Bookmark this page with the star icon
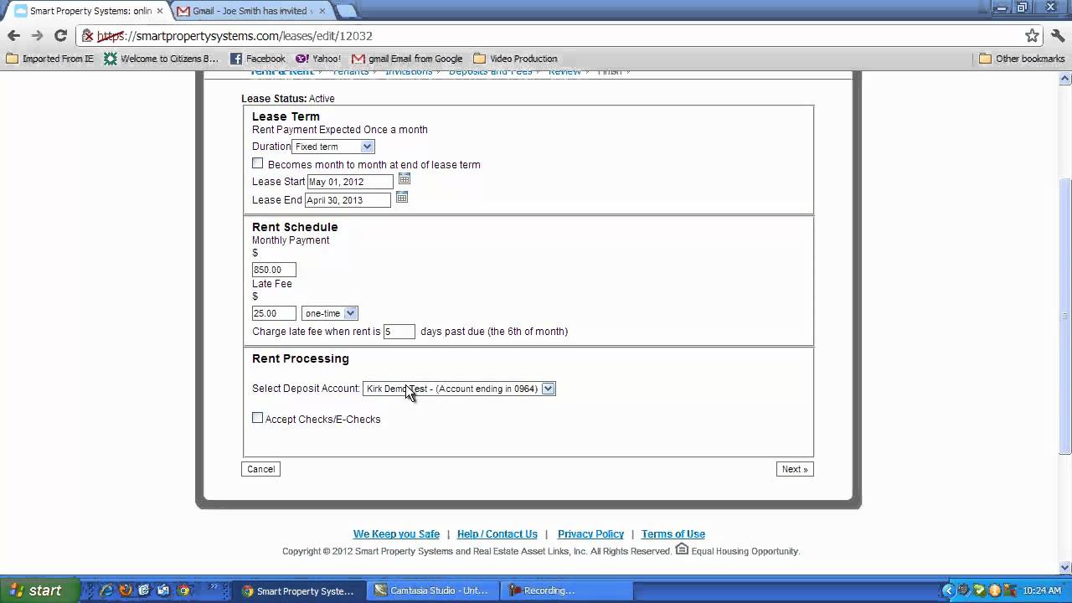The image size is (1072, 603). (1033, 36)
